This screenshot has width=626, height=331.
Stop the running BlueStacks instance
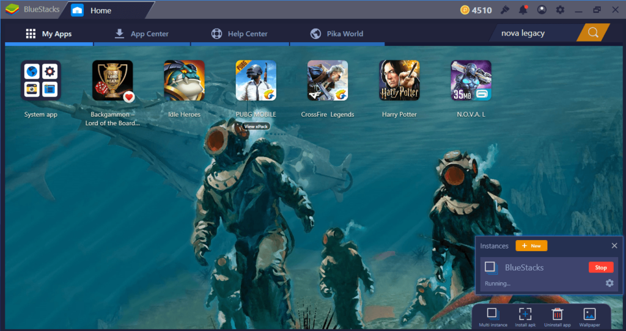tap(601, 267)
